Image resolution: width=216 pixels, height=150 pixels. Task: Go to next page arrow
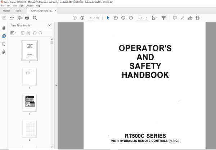point(82,18)
